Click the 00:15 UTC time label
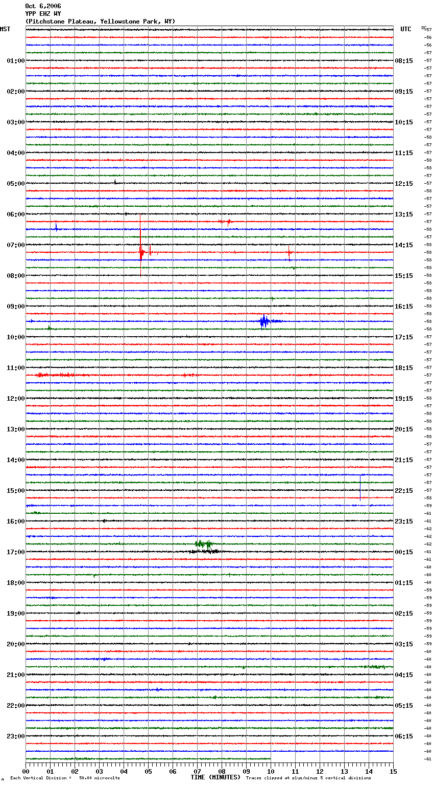This screenshot has width=434, height=785. coord(404,552)
